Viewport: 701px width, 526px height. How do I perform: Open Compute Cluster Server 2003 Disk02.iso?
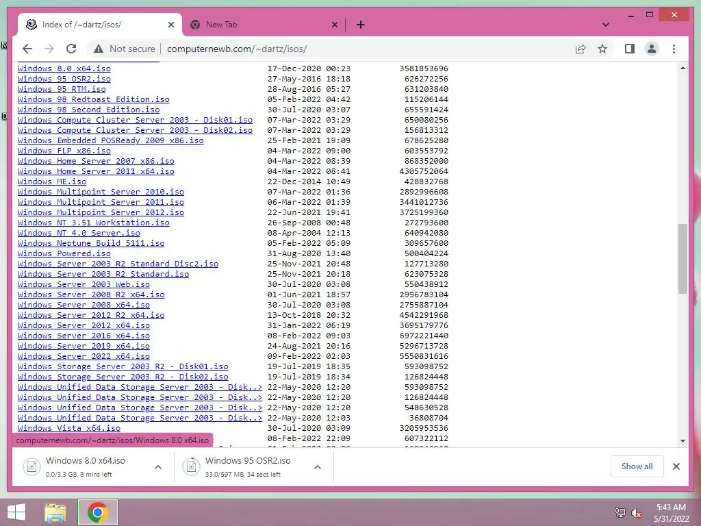(135, 130)
